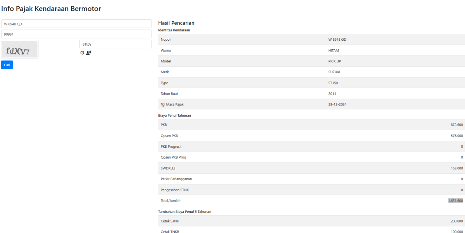Focus the plate number field W 8948 QD
The image size is (465, 233).
(x=76, y=24)
